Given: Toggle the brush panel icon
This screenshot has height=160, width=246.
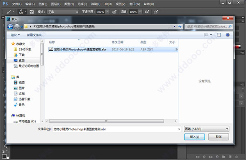Looking at the screenshot, I should (32, 12).
